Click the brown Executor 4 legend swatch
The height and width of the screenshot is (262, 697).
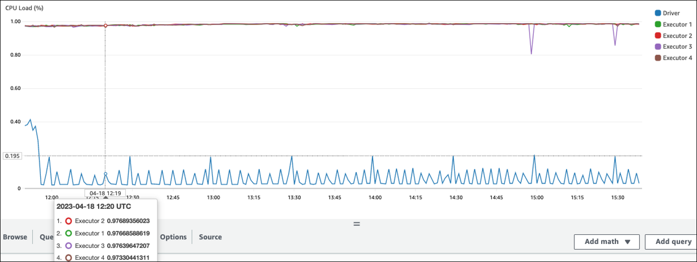coord(658,58)
